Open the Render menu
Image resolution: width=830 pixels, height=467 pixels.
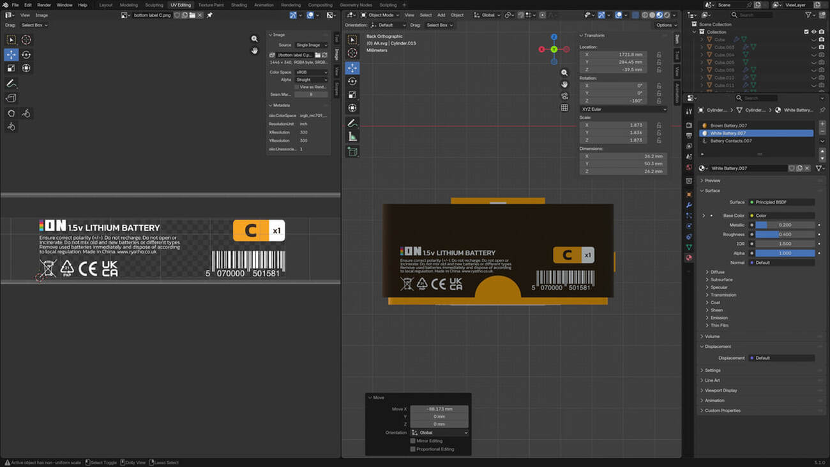point(44,5)
